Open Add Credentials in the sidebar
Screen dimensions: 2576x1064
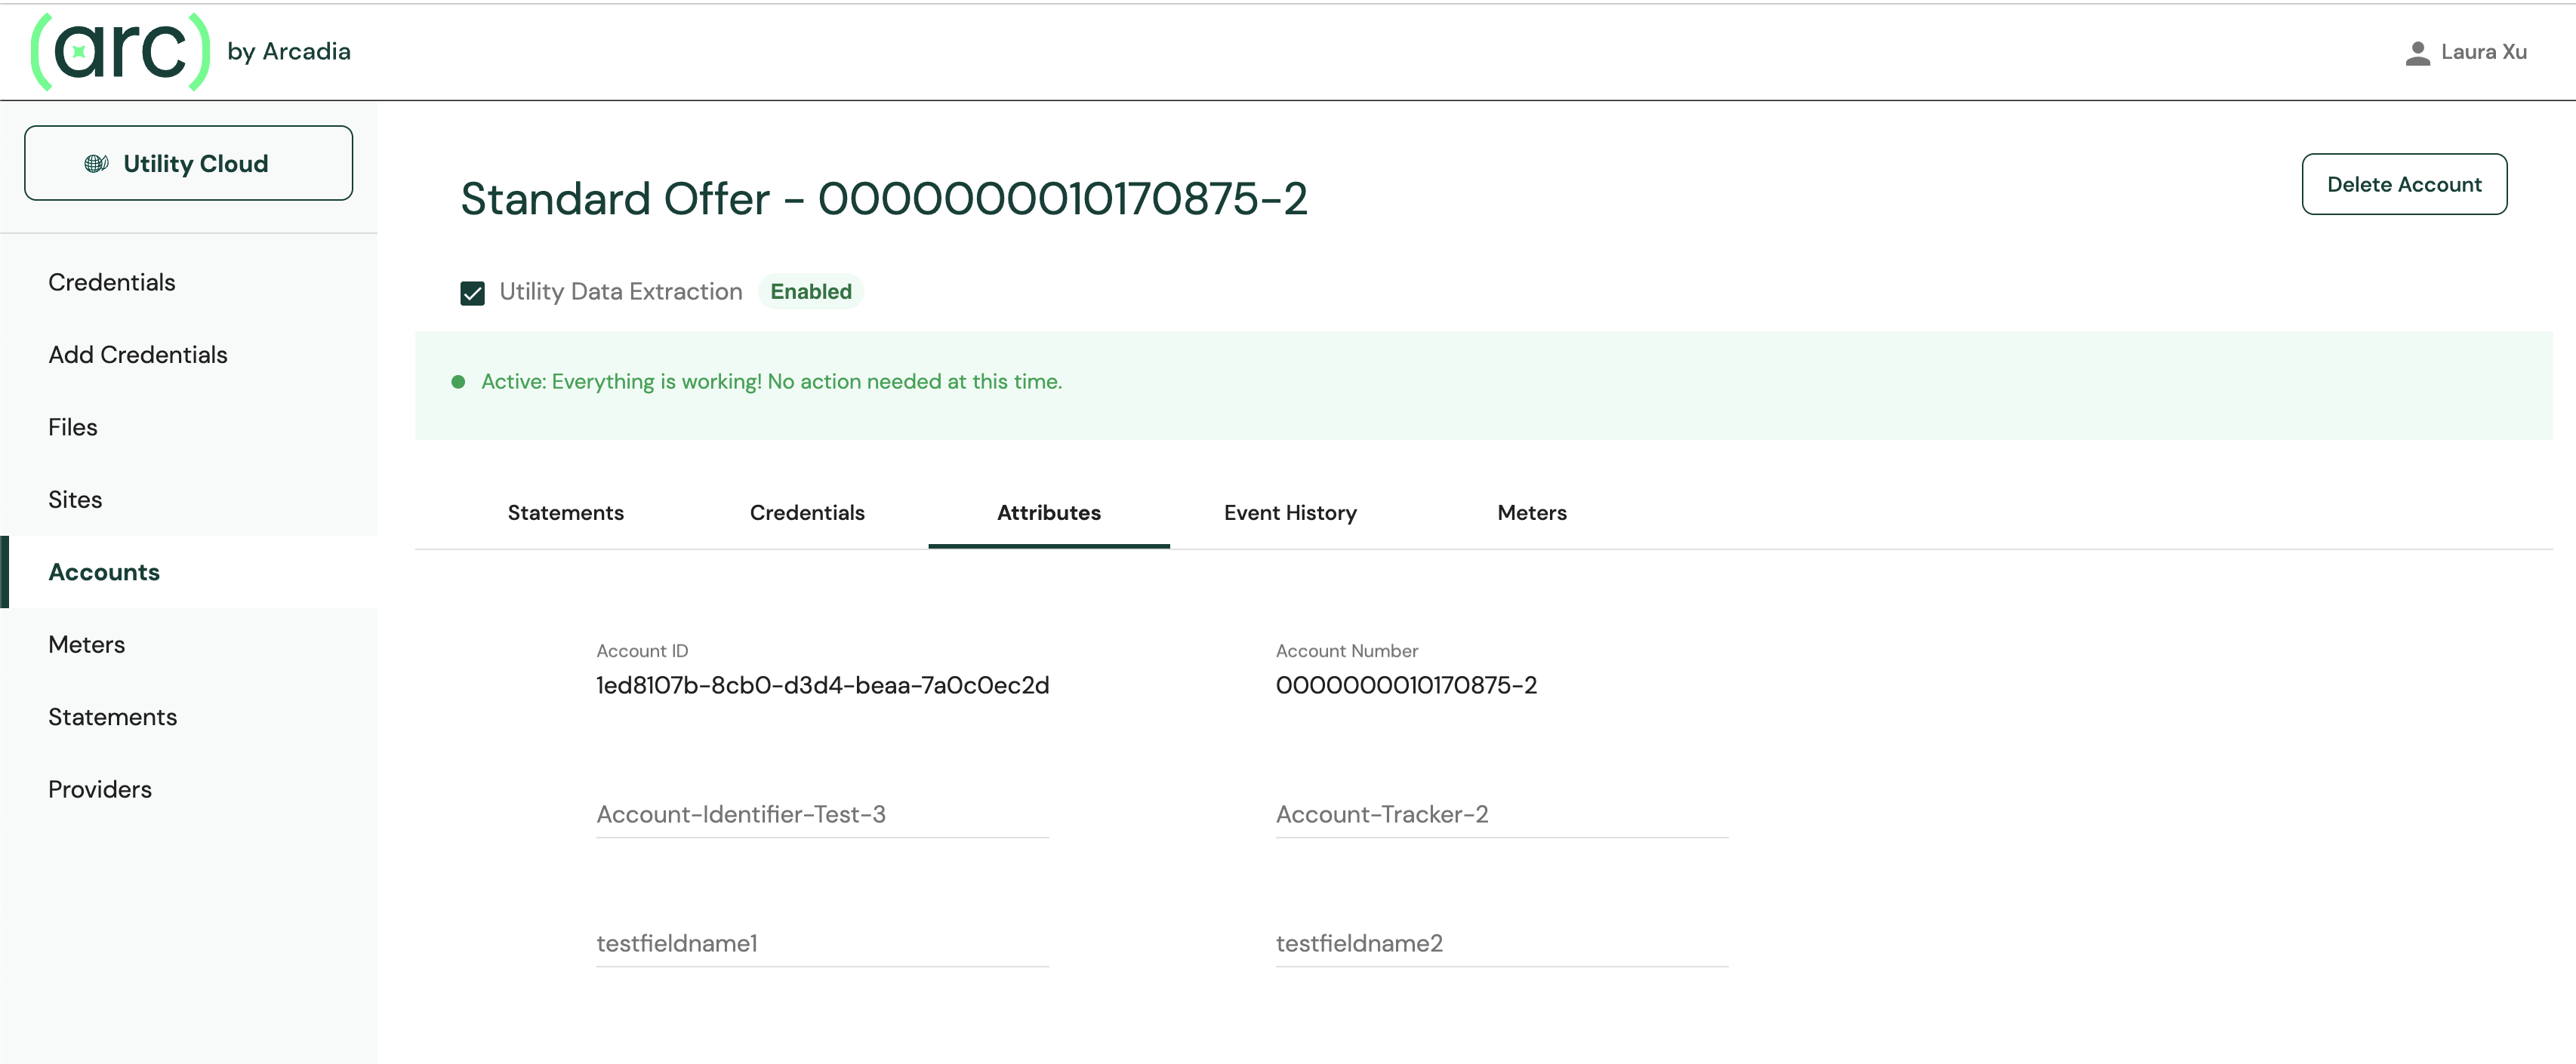(138, 355)
